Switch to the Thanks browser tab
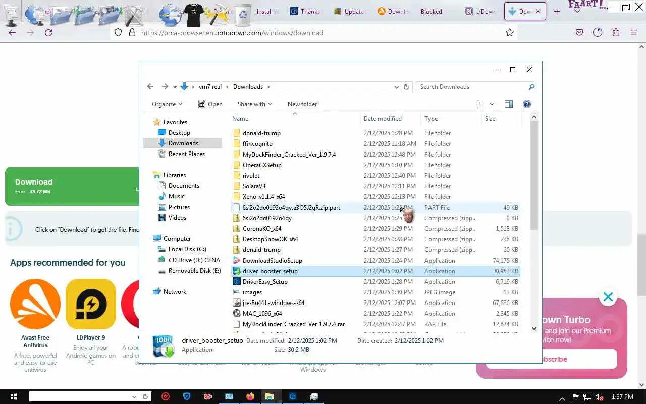Screen dimensions: 646x404 [306, 11]
